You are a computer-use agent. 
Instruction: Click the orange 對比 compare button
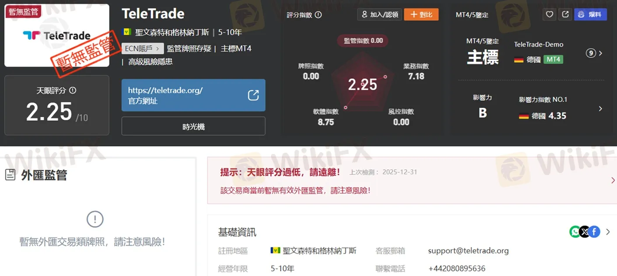coord(421,14)
